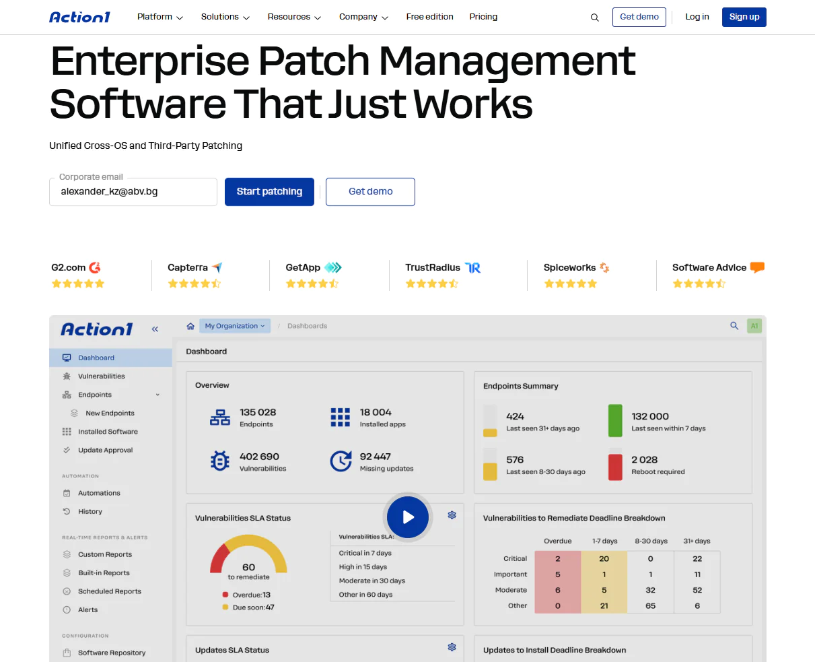The image size is (815, 662).
Task: Click the Spiceworks logo icon
Action: (x=604, y=267)
